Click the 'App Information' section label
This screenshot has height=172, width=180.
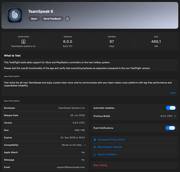[x=12, y=101]
